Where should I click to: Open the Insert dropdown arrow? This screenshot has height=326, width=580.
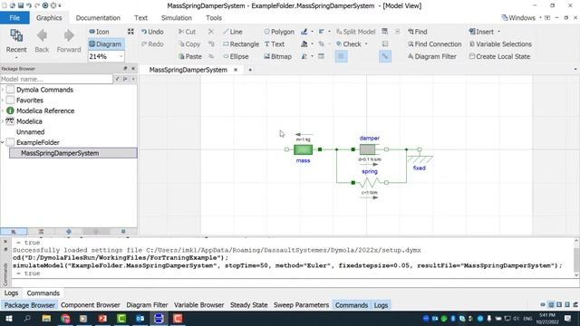(498, 32)
